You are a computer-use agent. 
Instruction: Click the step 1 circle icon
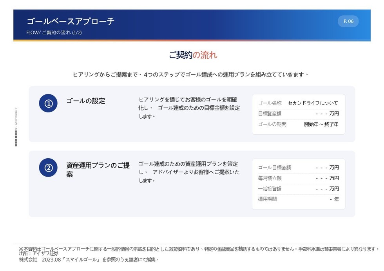[x=48, y=103]
